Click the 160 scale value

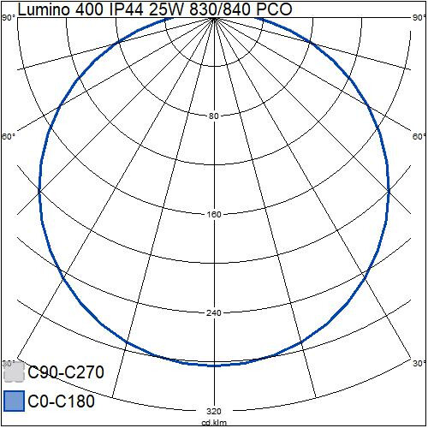point(214,214)
